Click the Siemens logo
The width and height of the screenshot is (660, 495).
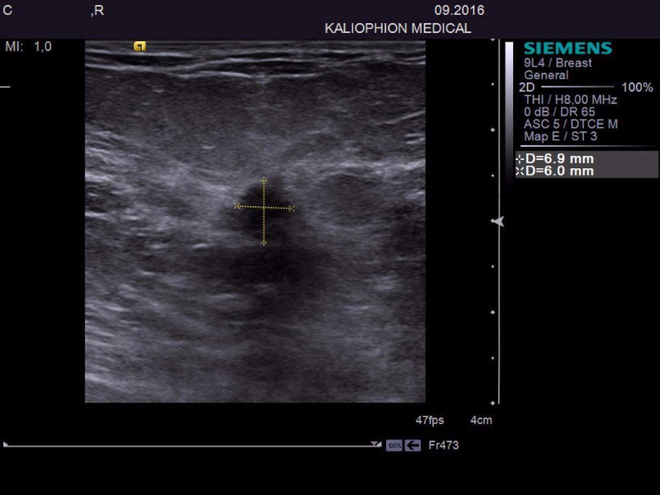[x=568, y=48]
